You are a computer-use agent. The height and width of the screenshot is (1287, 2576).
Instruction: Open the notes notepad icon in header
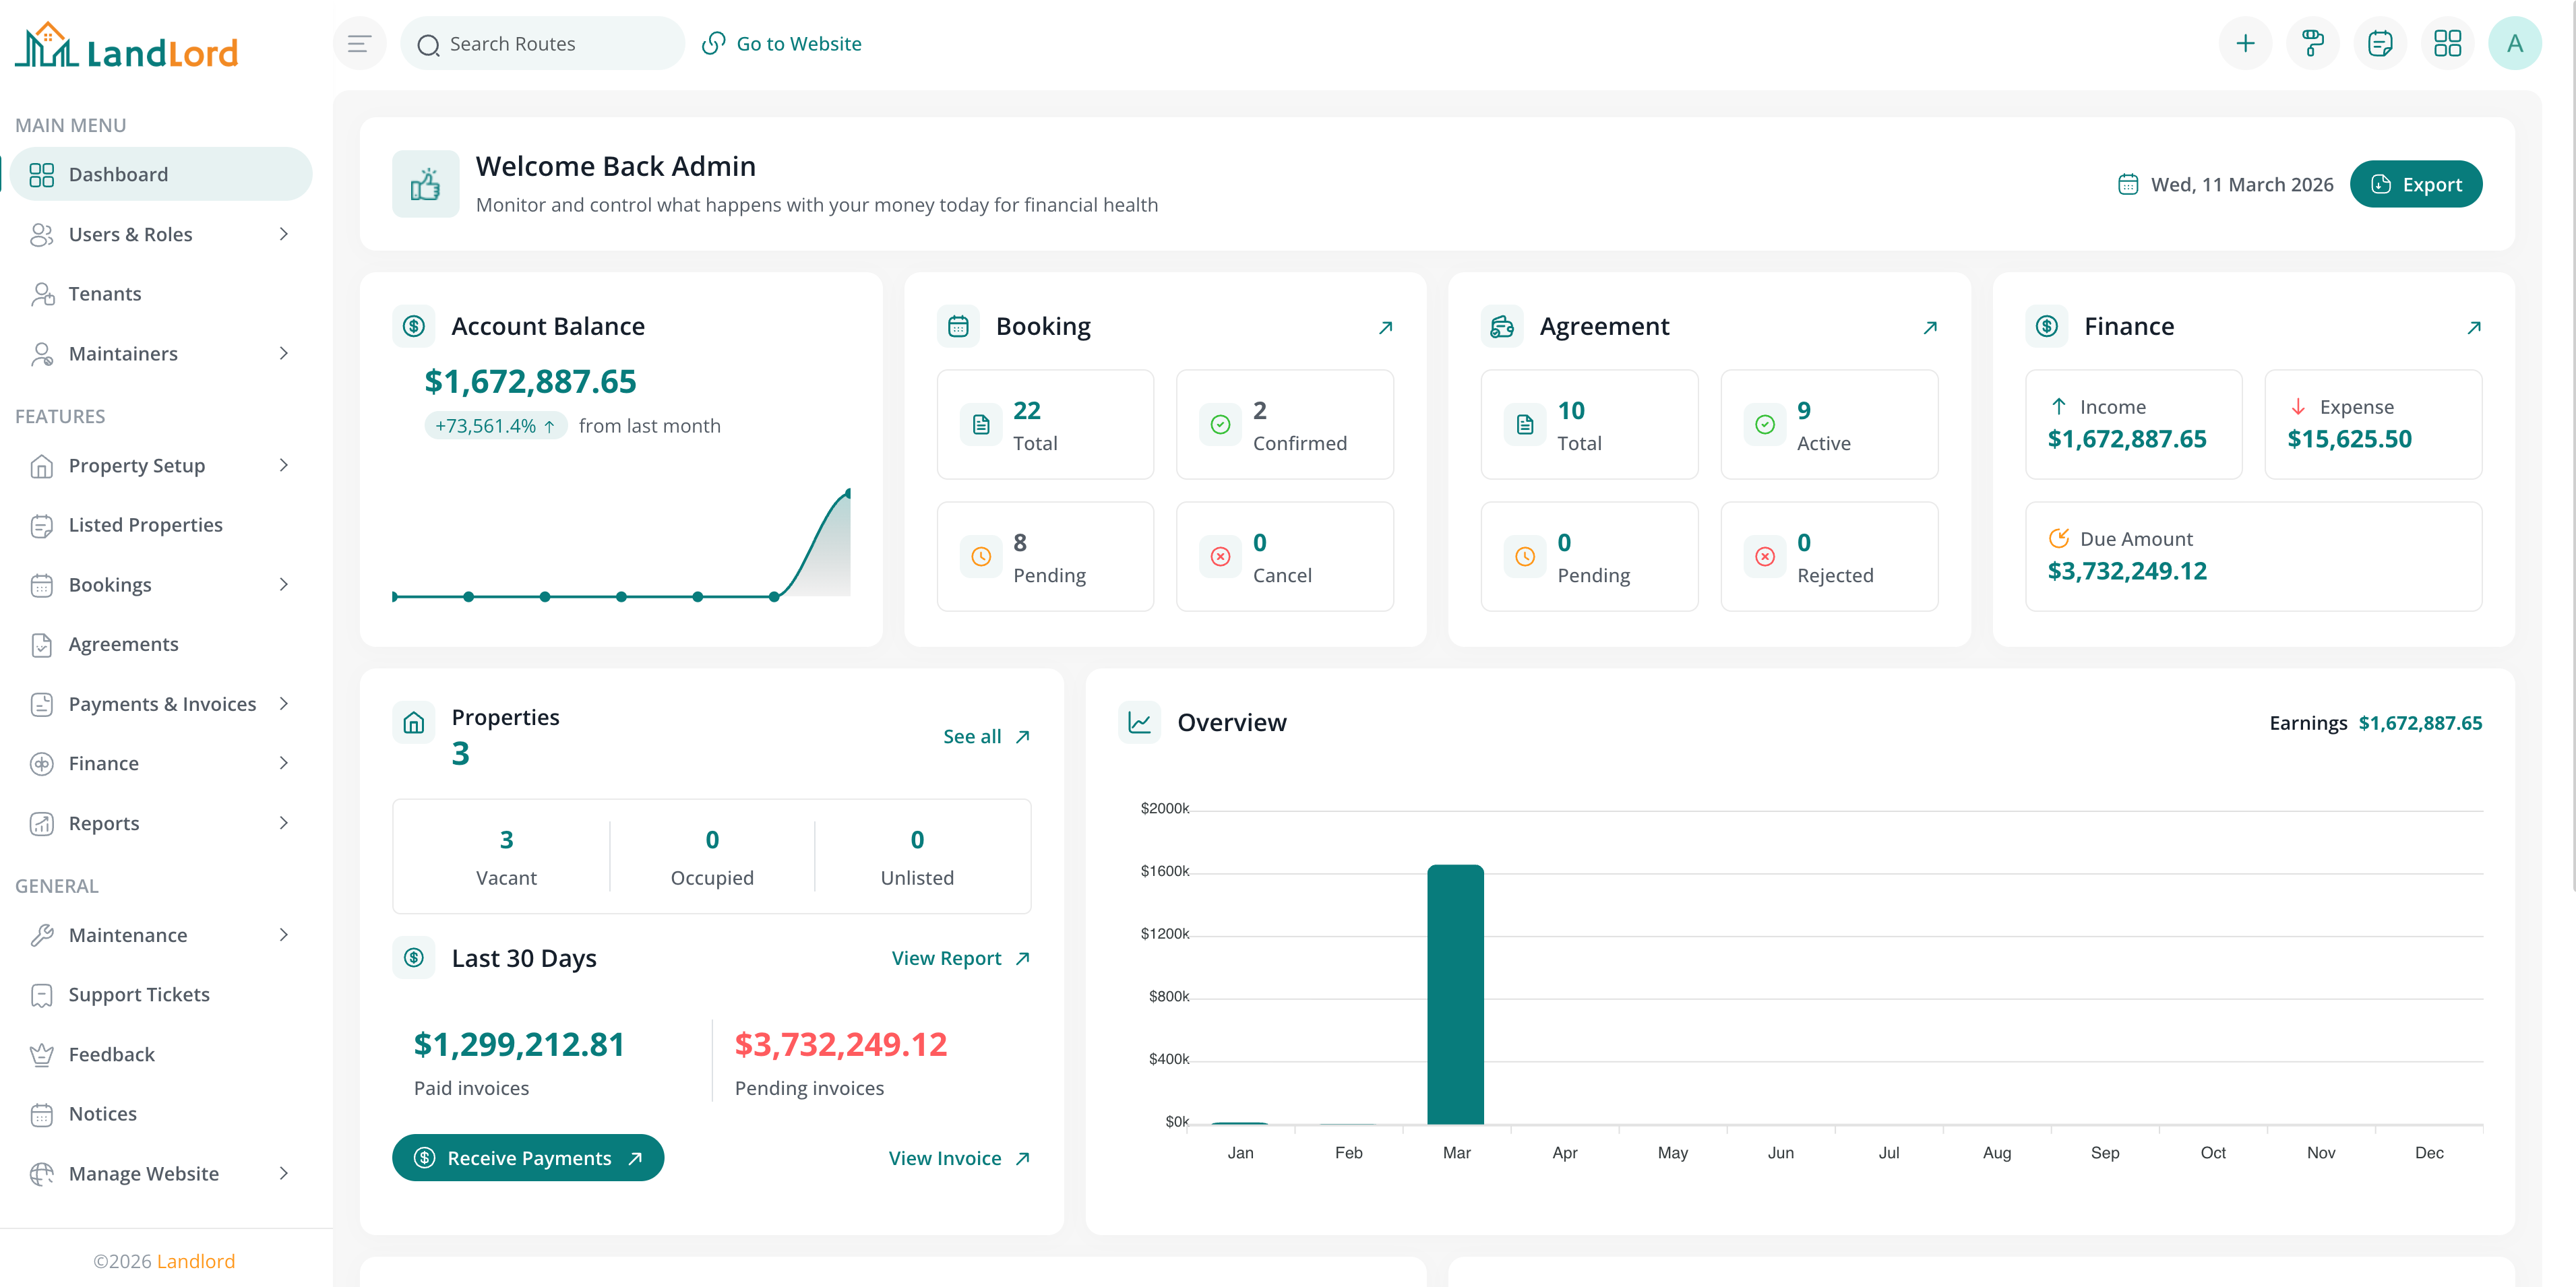(x=2381, y=43)
